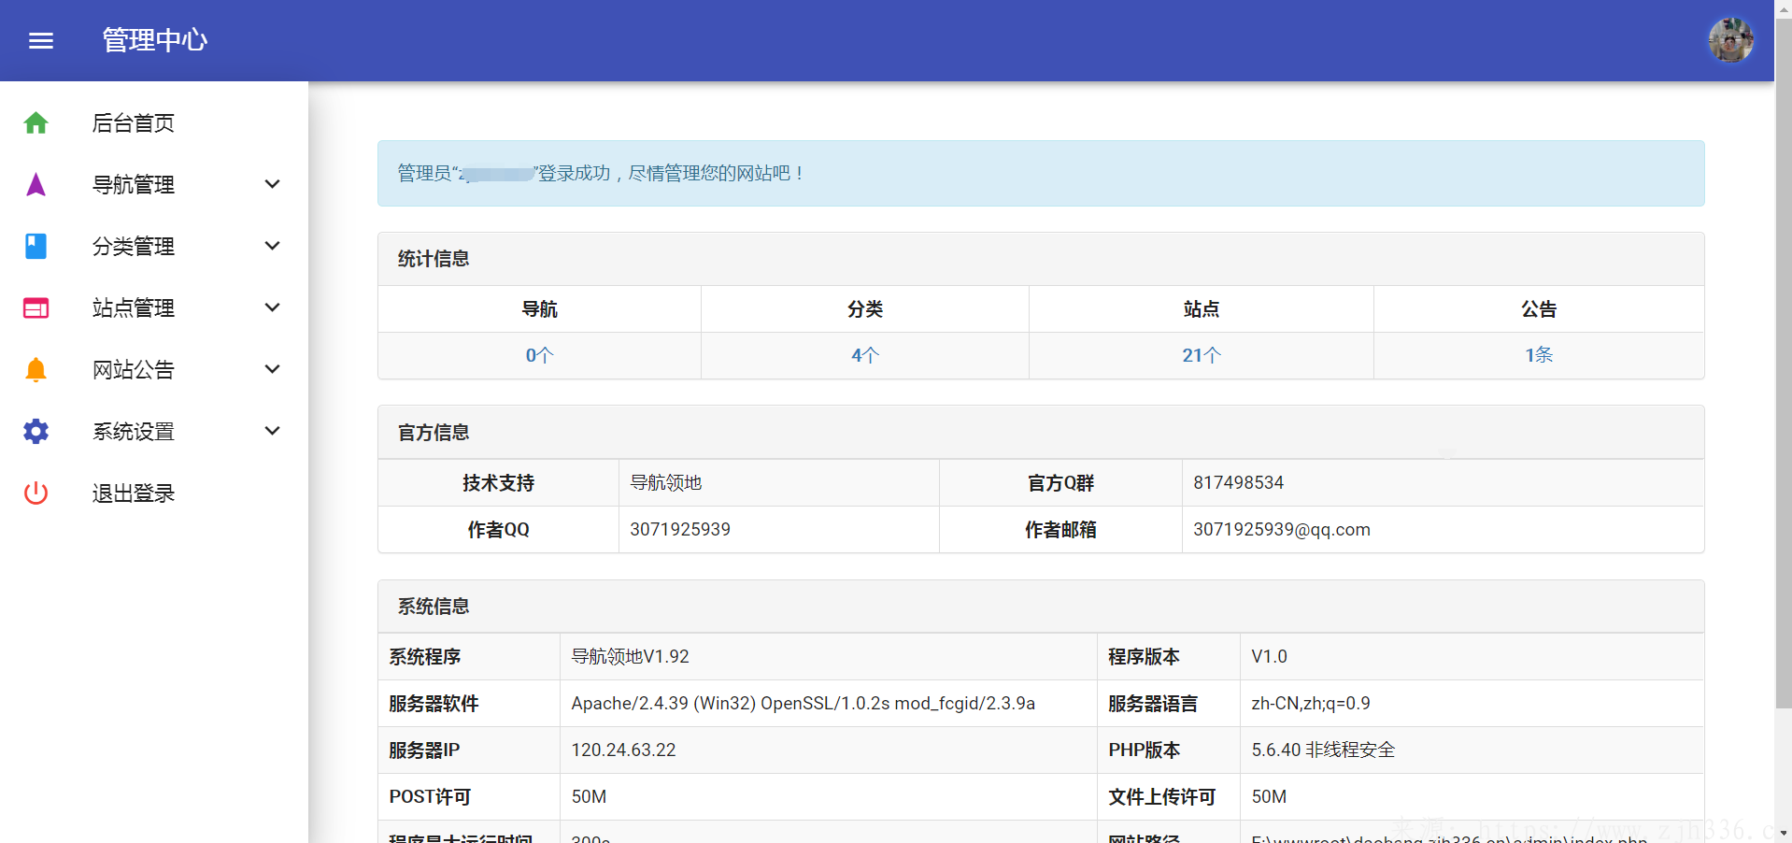1792x843 pixels.
Task: Select PHP version 5.6.40 value
Action: (x=1472, y=750)
